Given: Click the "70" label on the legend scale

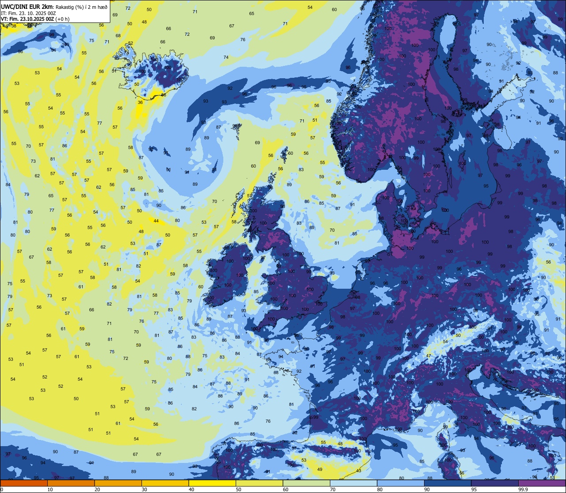Looking at the screenshot, I should (333, 489).
